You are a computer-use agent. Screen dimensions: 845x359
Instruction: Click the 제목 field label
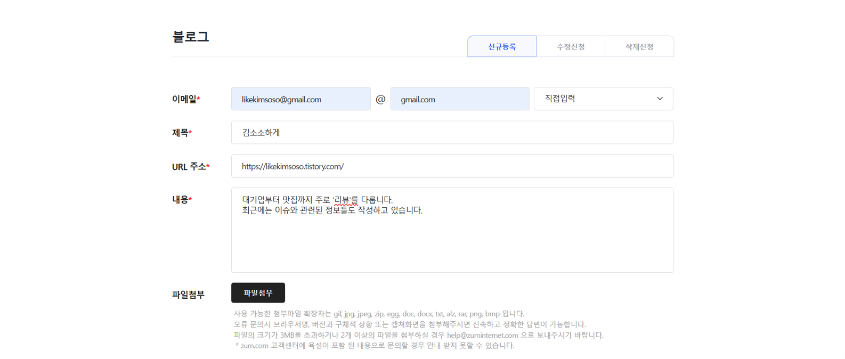[x=182, y=133]
